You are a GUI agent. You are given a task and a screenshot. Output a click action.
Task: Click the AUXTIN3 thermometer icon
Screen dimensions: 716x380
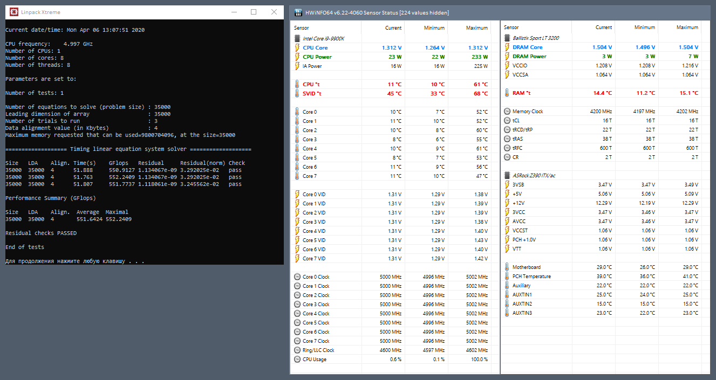coord(507,313)
